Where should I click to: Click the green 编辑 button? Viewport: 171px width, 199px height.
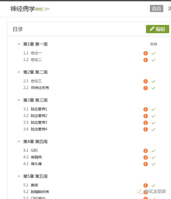pos(158,29)
